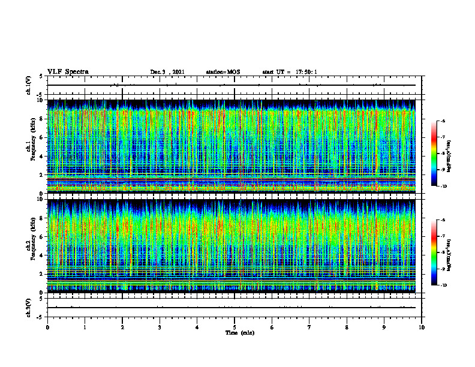
Task: Click the "6" kHz tick on ch.2 frequency axis
Action: pyautogui.click(x=42, y=237)
